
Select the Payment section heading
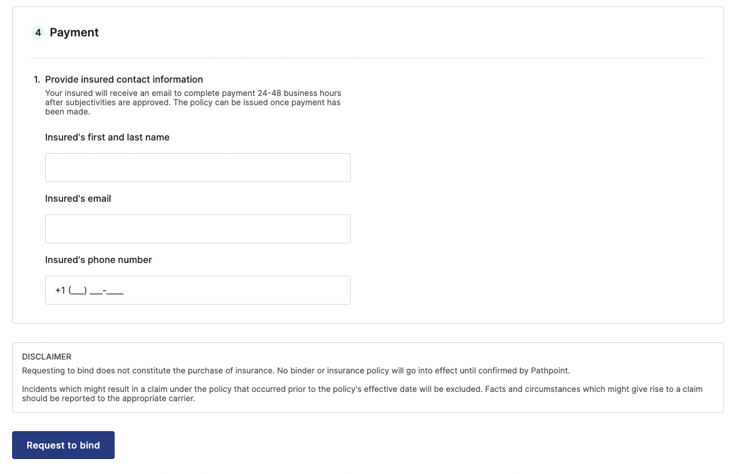pos(74,32)
